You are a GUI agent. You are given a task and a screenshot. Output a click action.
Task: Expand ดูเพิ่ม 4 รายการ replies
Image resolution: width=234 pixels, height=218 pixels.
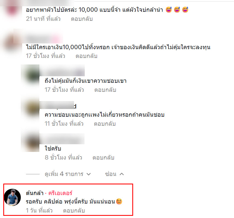click(x=64, y=174)
